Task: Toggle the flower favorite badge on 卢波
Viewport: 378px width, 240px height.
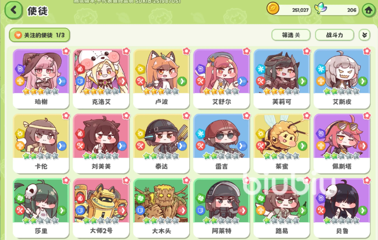Action: tap(186, 51)
